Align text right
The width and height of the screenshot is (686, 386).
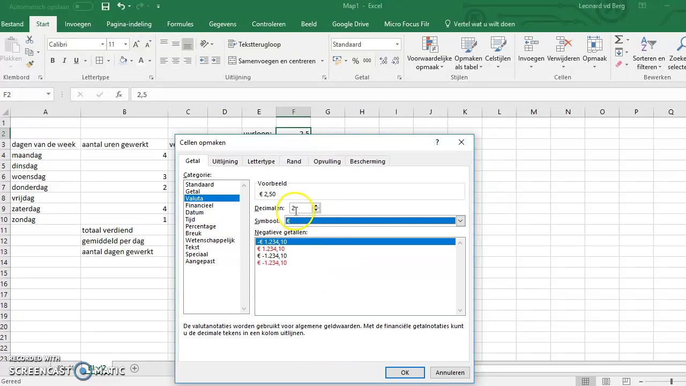coord(187,61)
